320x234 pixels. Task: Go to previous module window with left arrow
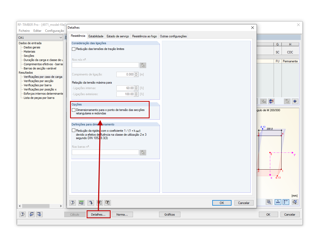tap(32, 214)
